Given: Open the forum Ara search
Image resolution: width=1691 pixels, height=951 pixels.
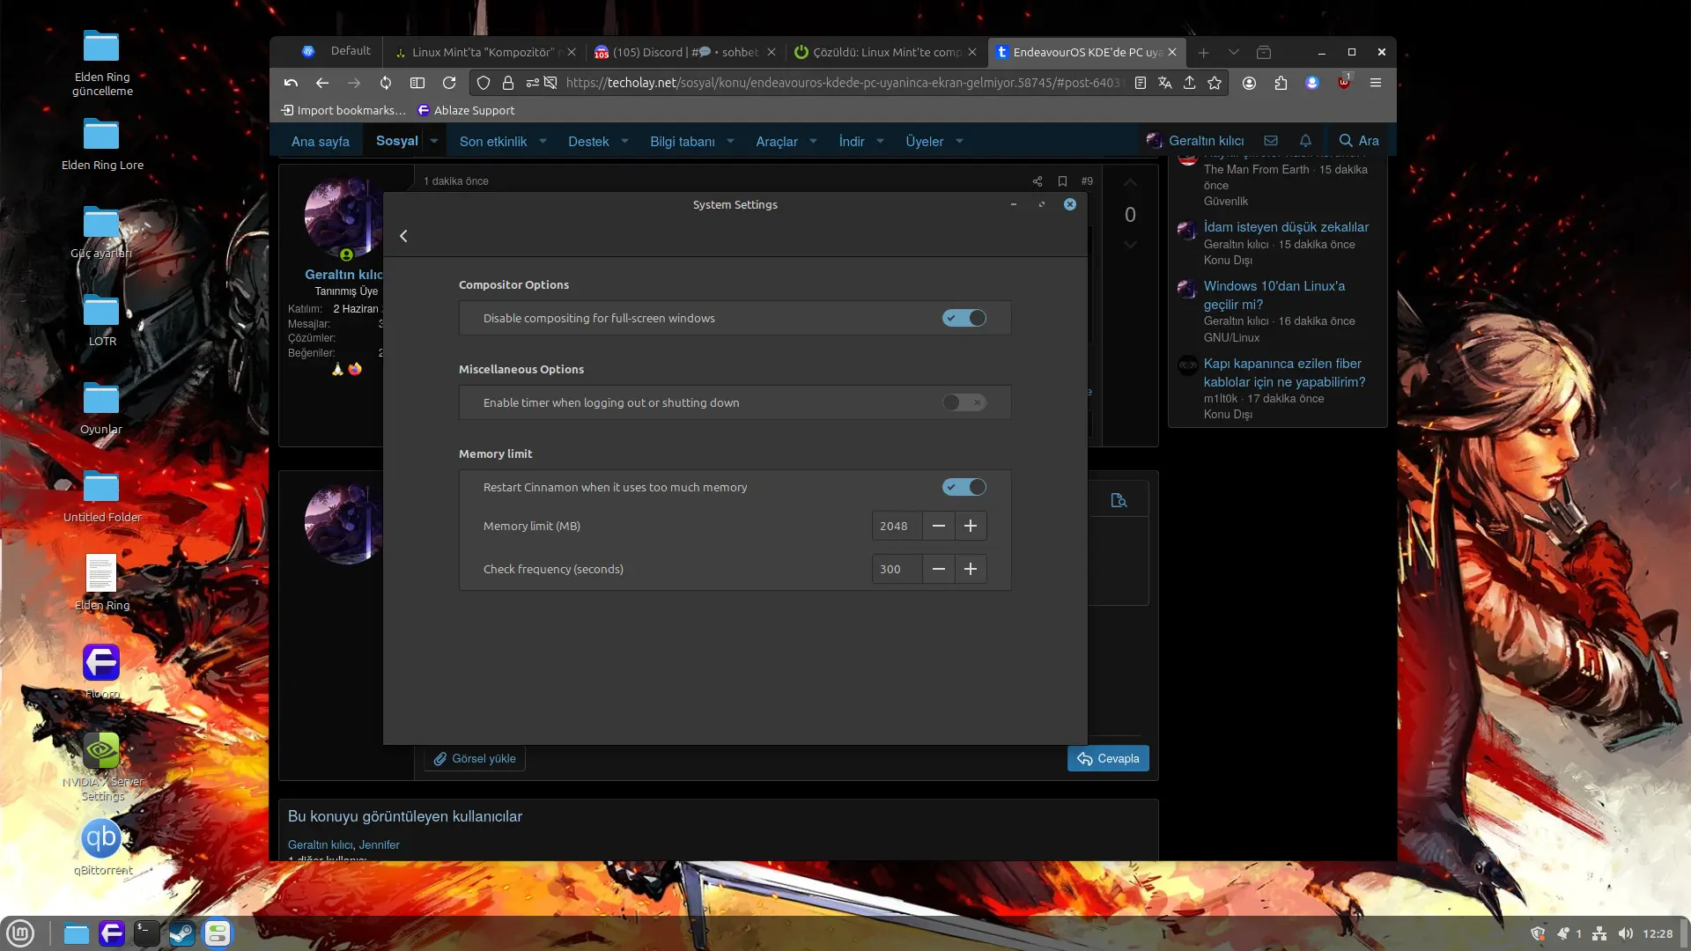Looking at the screenshot, I should [1359, 140].
